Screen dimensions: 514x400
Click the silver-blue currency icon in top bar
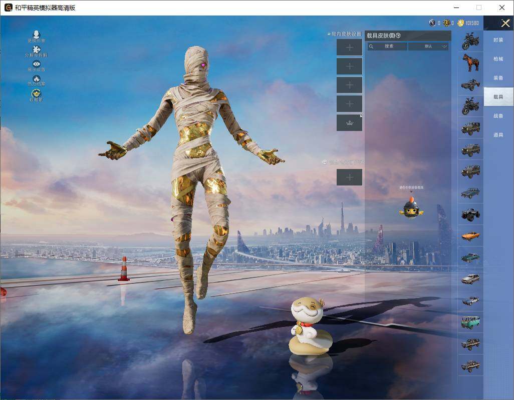coord(432,23)
